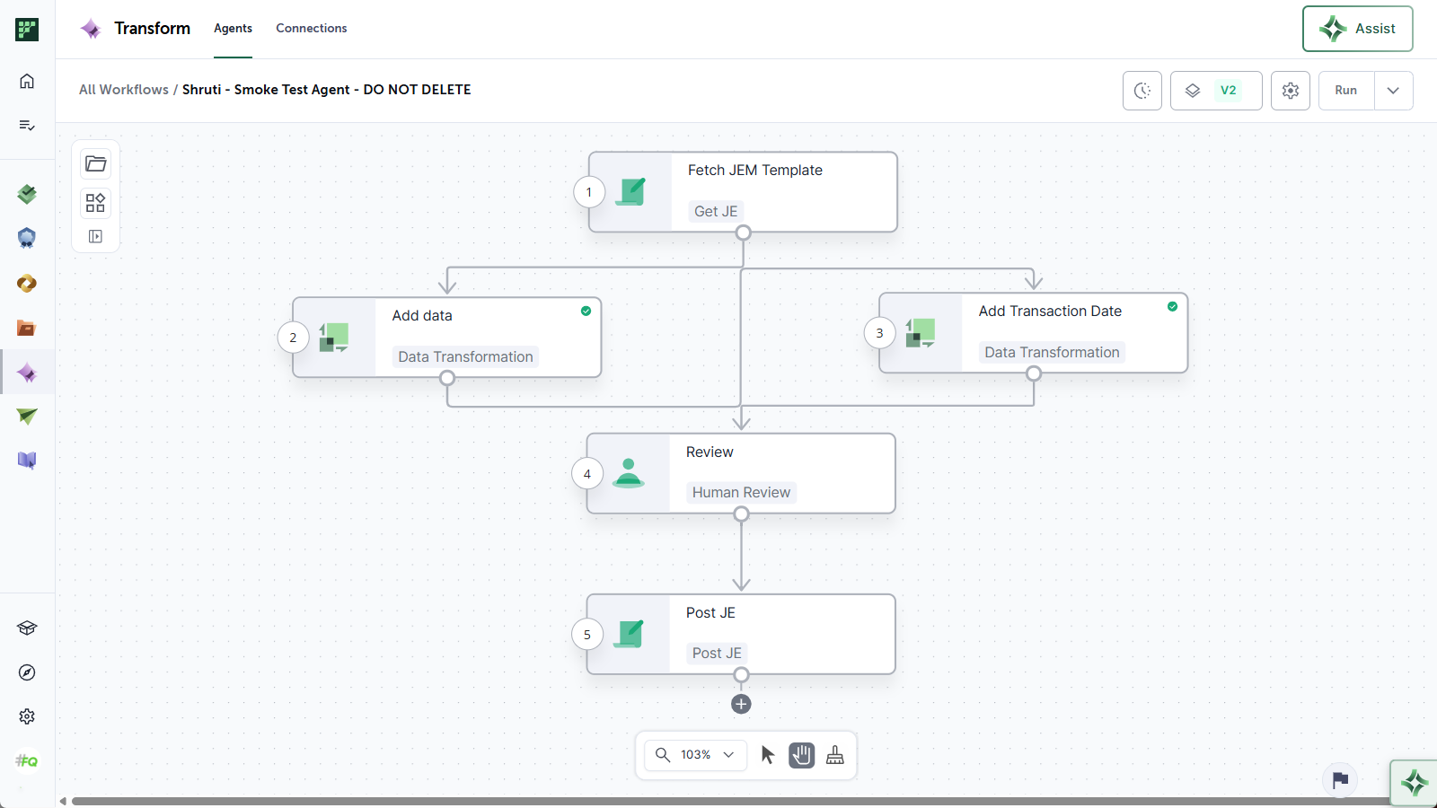This screenshot has height=808, width=1437.
Task: Open the compass explore icon
Action: coord(27,672)
